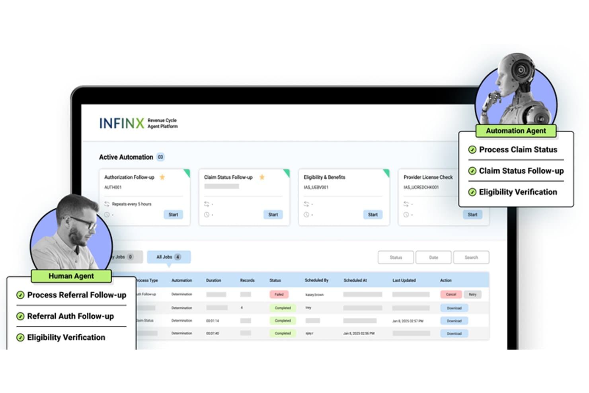The width and height of the screenshot is (589, 393).
Task: Sort by the Automation column header
Action: [181, 280]
